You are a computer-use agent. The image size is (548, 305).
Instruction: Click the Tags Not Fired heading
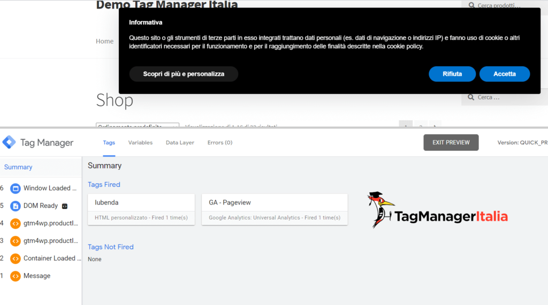(x=110, y=247)
